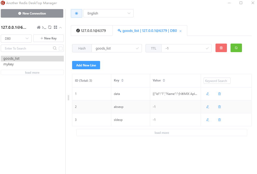257x174 pixels.
Task: Open the DB0 database dropdown
Action: [16, 38]
